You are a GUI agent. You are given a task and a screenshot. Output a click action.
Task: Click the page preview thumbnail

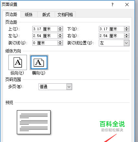click(x=34, y=122)
